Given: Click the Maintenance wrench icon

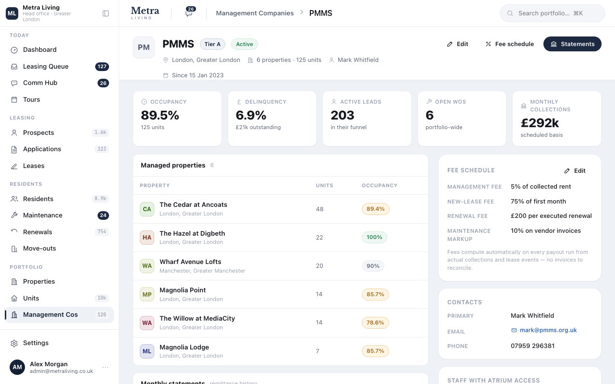Looking at the screenshot, I should 14,216.
